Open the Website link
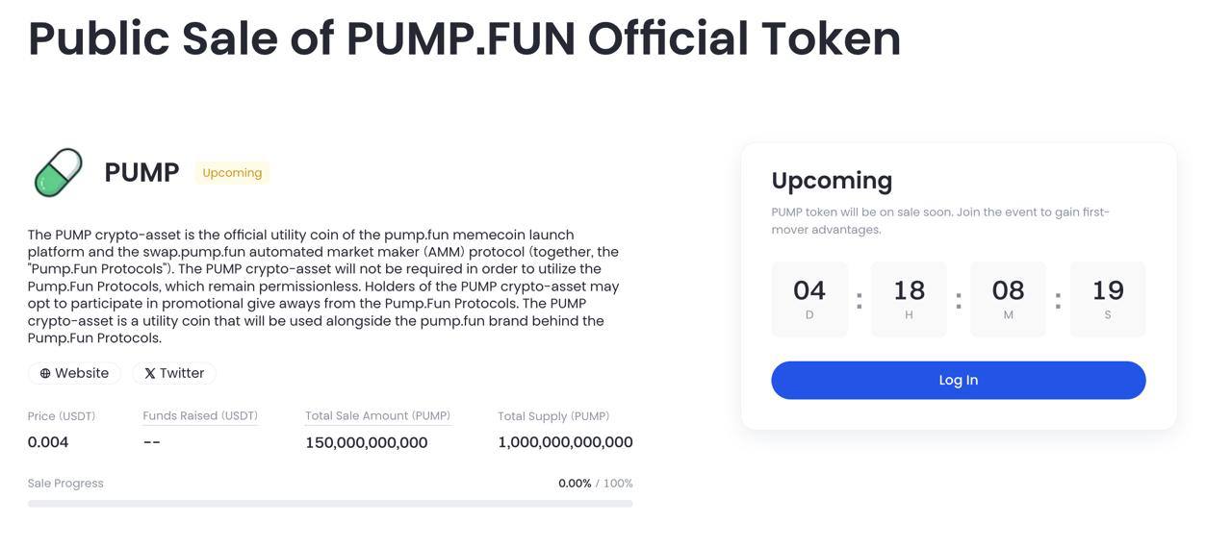Viewport: 1232px width, 548px height. [74, 373]
